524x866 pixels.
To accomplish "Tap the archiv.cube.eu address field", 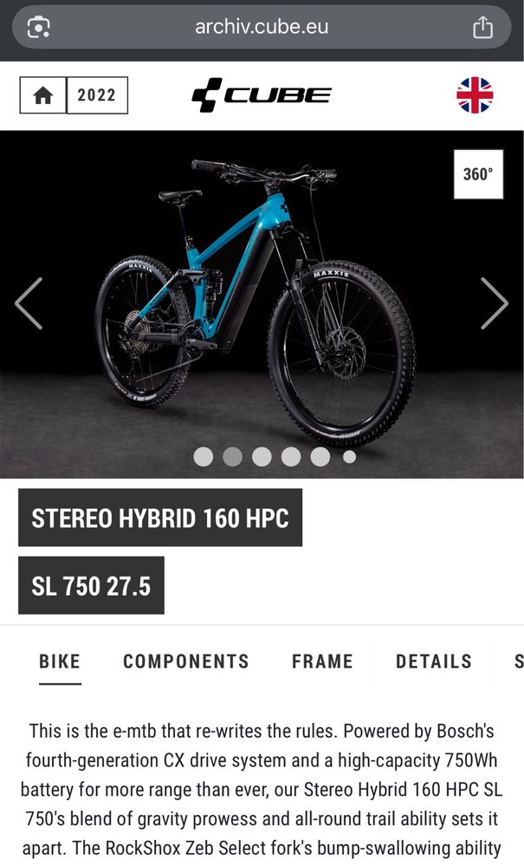I will point(262,27).
